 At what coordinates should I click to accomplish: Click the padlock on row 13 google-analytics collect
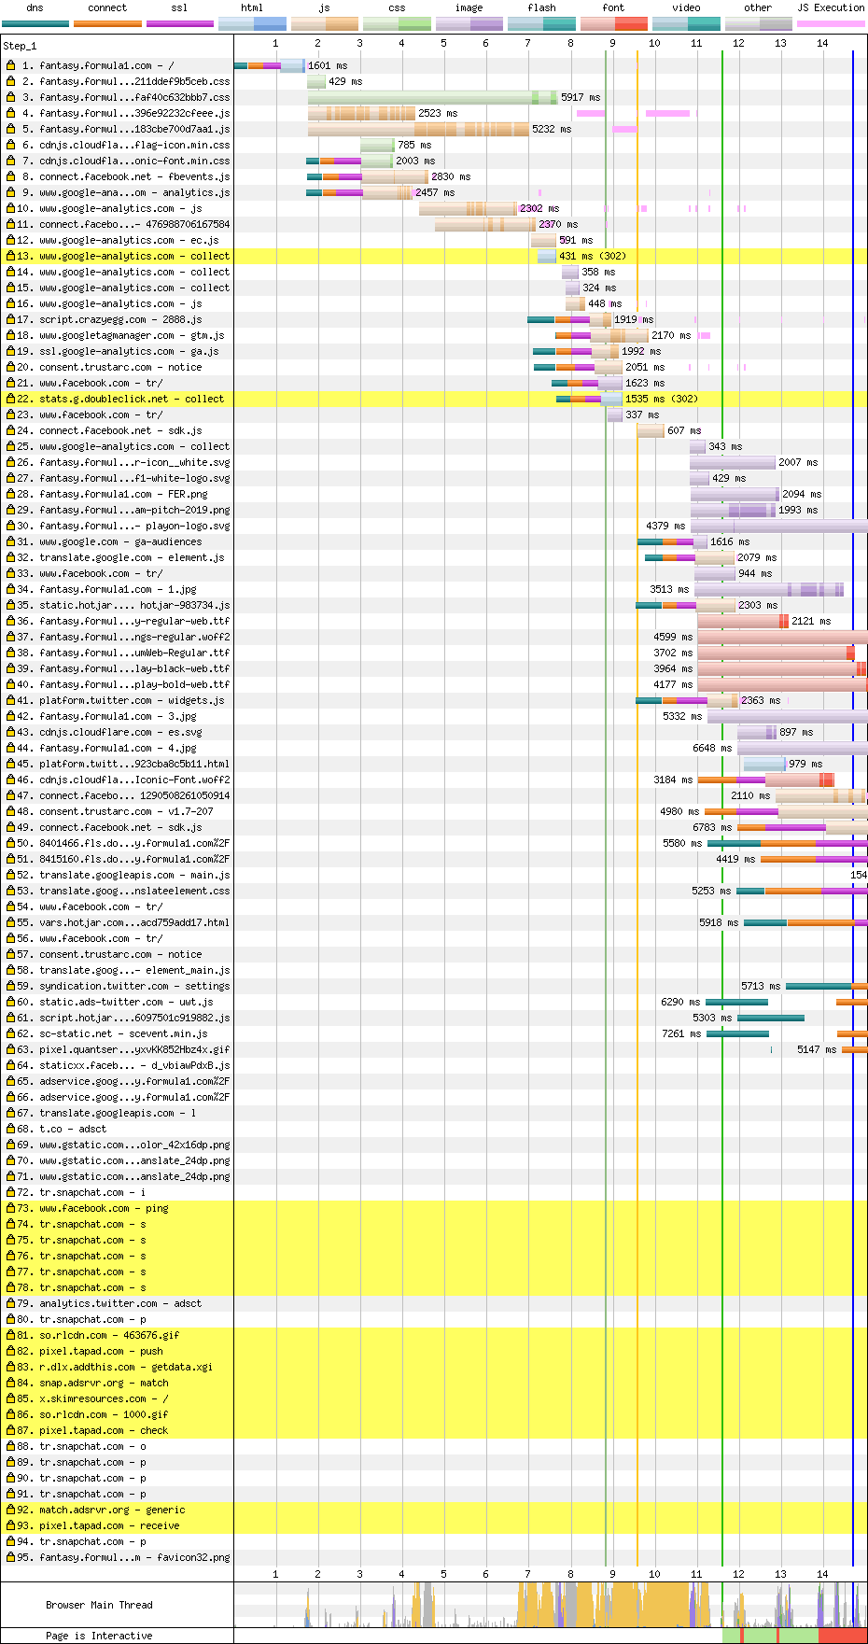11,256
